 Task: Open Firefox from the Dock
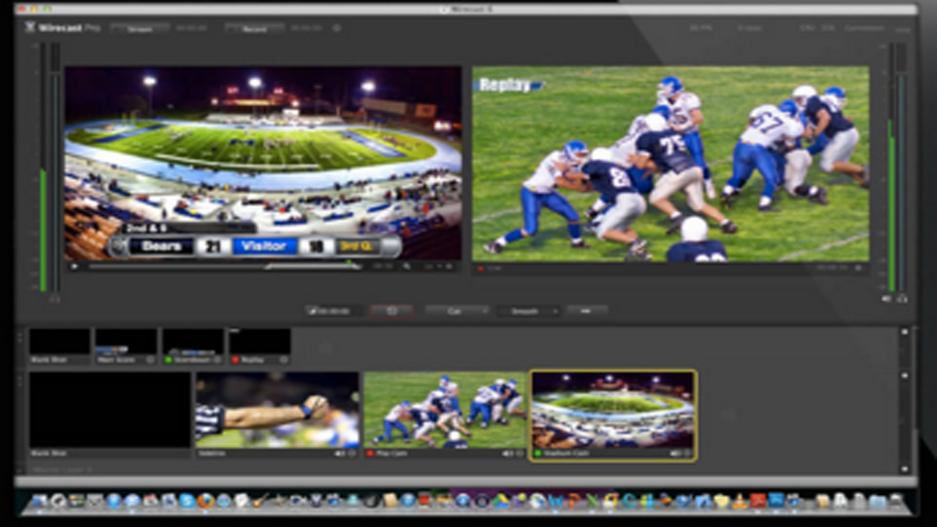206,501
